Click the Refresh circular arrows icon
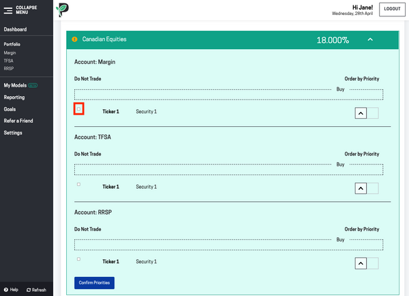 tap(29, 290)
